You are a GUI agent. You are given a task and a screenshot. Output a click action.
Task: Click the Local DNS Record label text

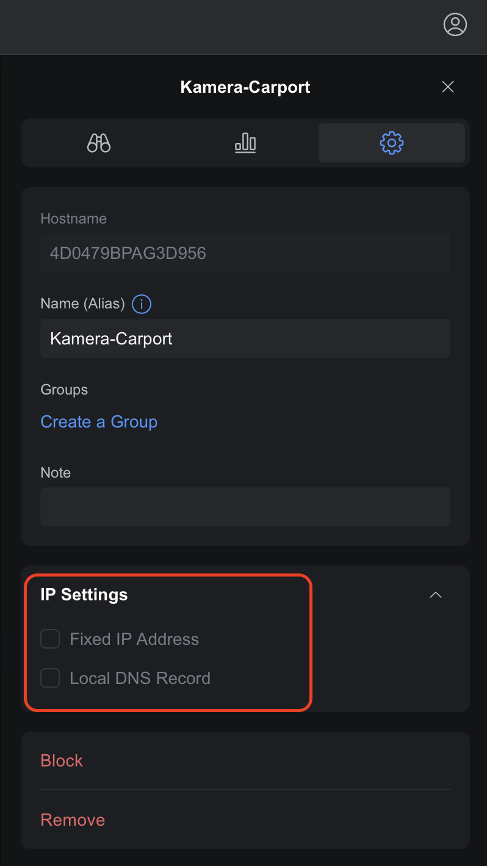tap(140, 679)
